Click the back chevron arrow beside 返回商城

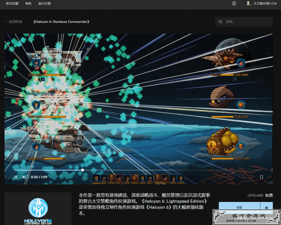point(6,22)
